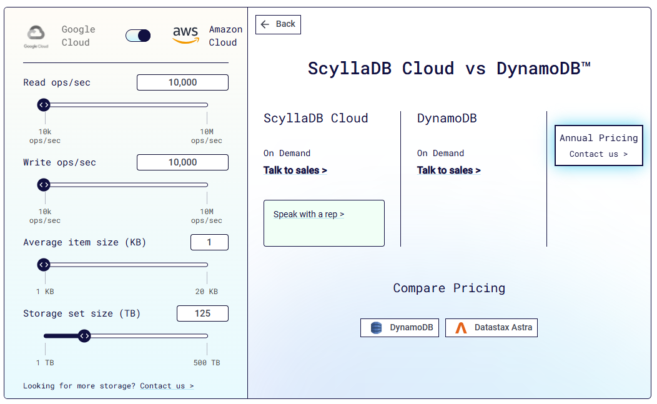Click the DynamoDB column title

click(x=447, y=119)
